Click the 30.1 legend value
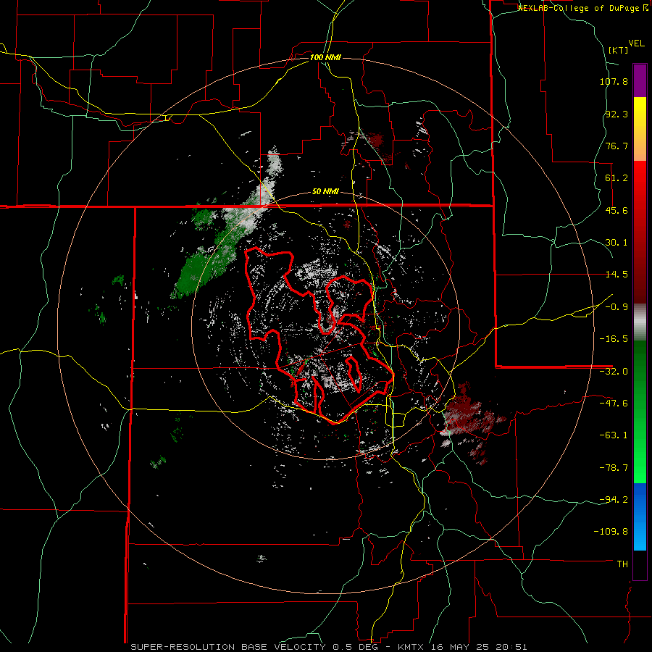This screenshot has width=652, height=652. (617, 243)
